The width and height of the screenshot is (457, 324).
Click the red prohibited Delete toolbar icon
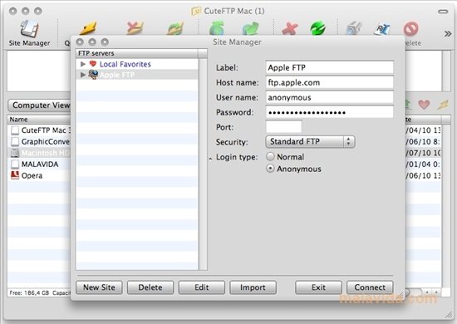pyautogui.click(x=411, y=28)
